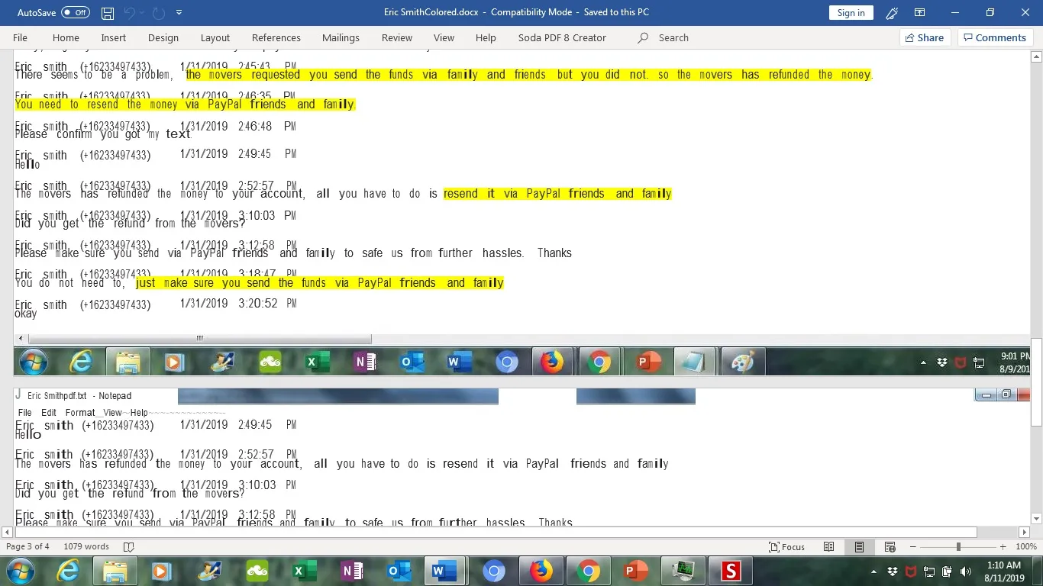The height and width of the screenshot is (586, 1043).
Task: Open the View tab
Action: pos(444,37)
